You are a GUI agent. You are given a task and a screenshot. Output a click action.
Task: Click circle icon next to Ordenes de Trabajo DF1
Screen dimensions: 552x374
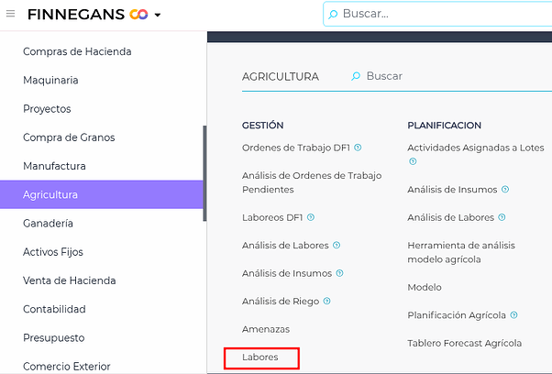click(x=358, y=148)
